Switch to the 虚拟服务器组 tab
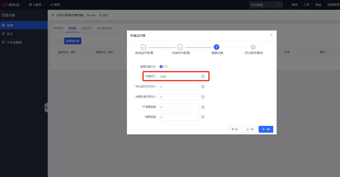This screenshot has height=177, width=340. [x=104, y=28]
